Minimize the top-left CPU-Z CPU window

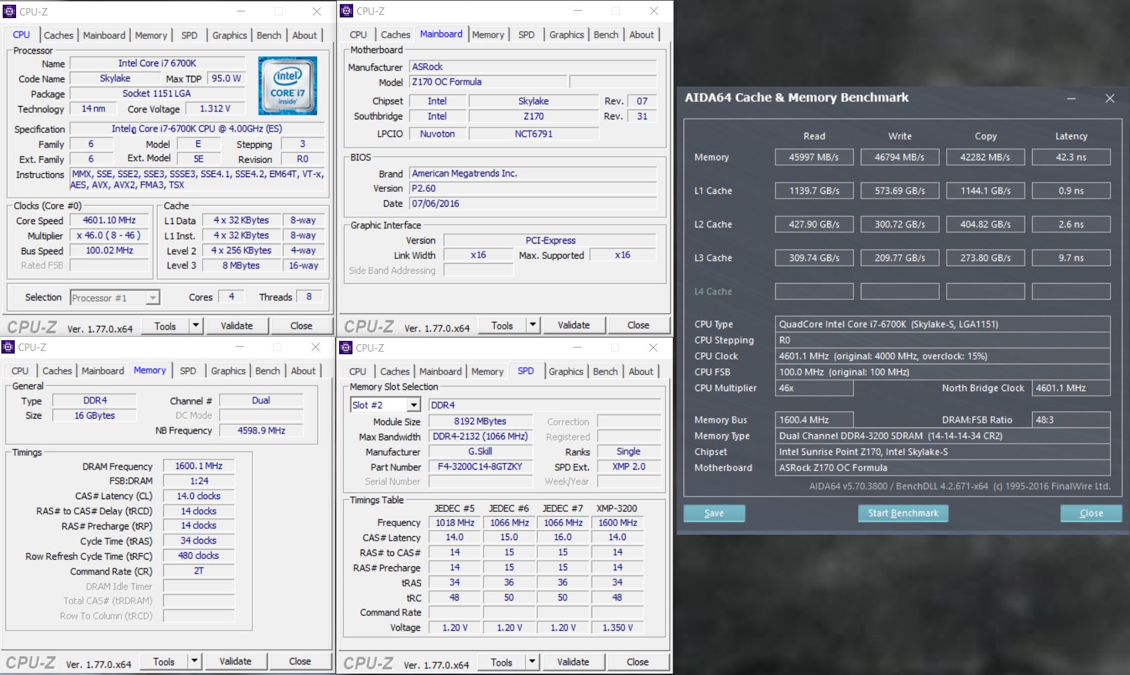point(242,11)
